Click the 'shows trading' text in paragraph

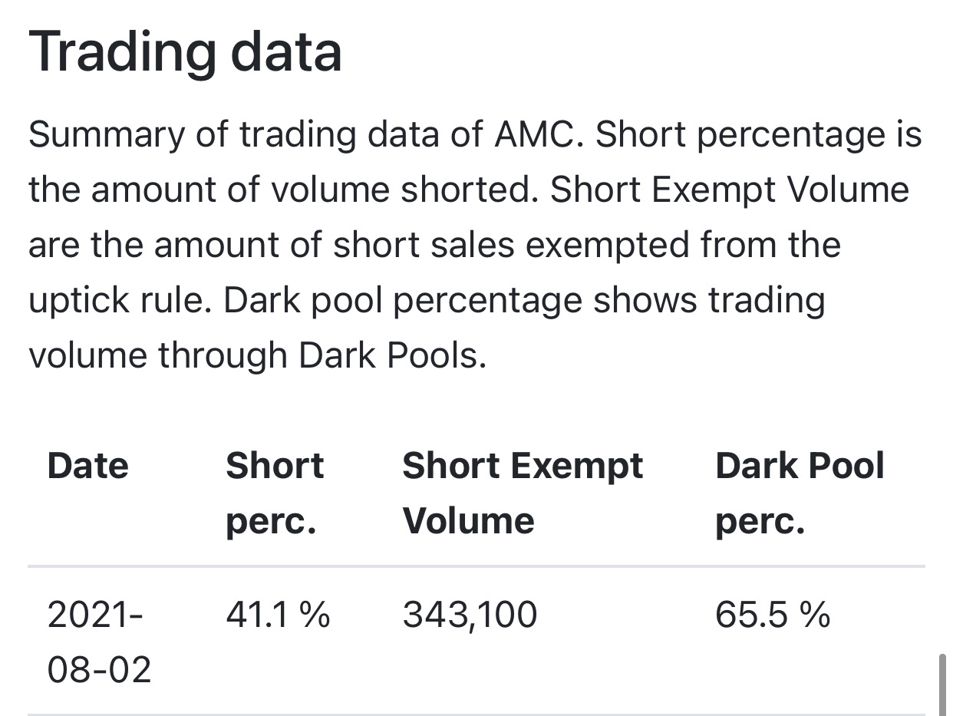pos(708,301)
